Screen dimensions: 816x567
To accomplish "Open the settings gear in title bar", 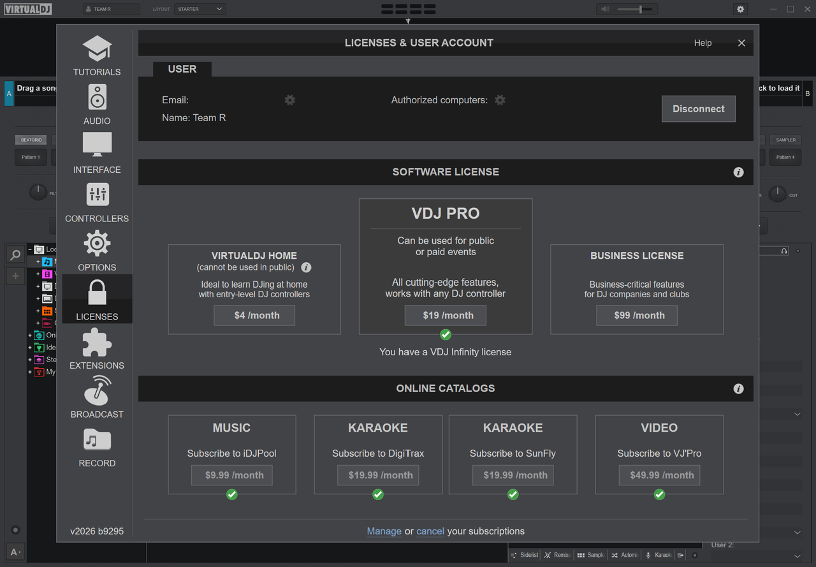I will pyautogui.click(x=740, y=9).
